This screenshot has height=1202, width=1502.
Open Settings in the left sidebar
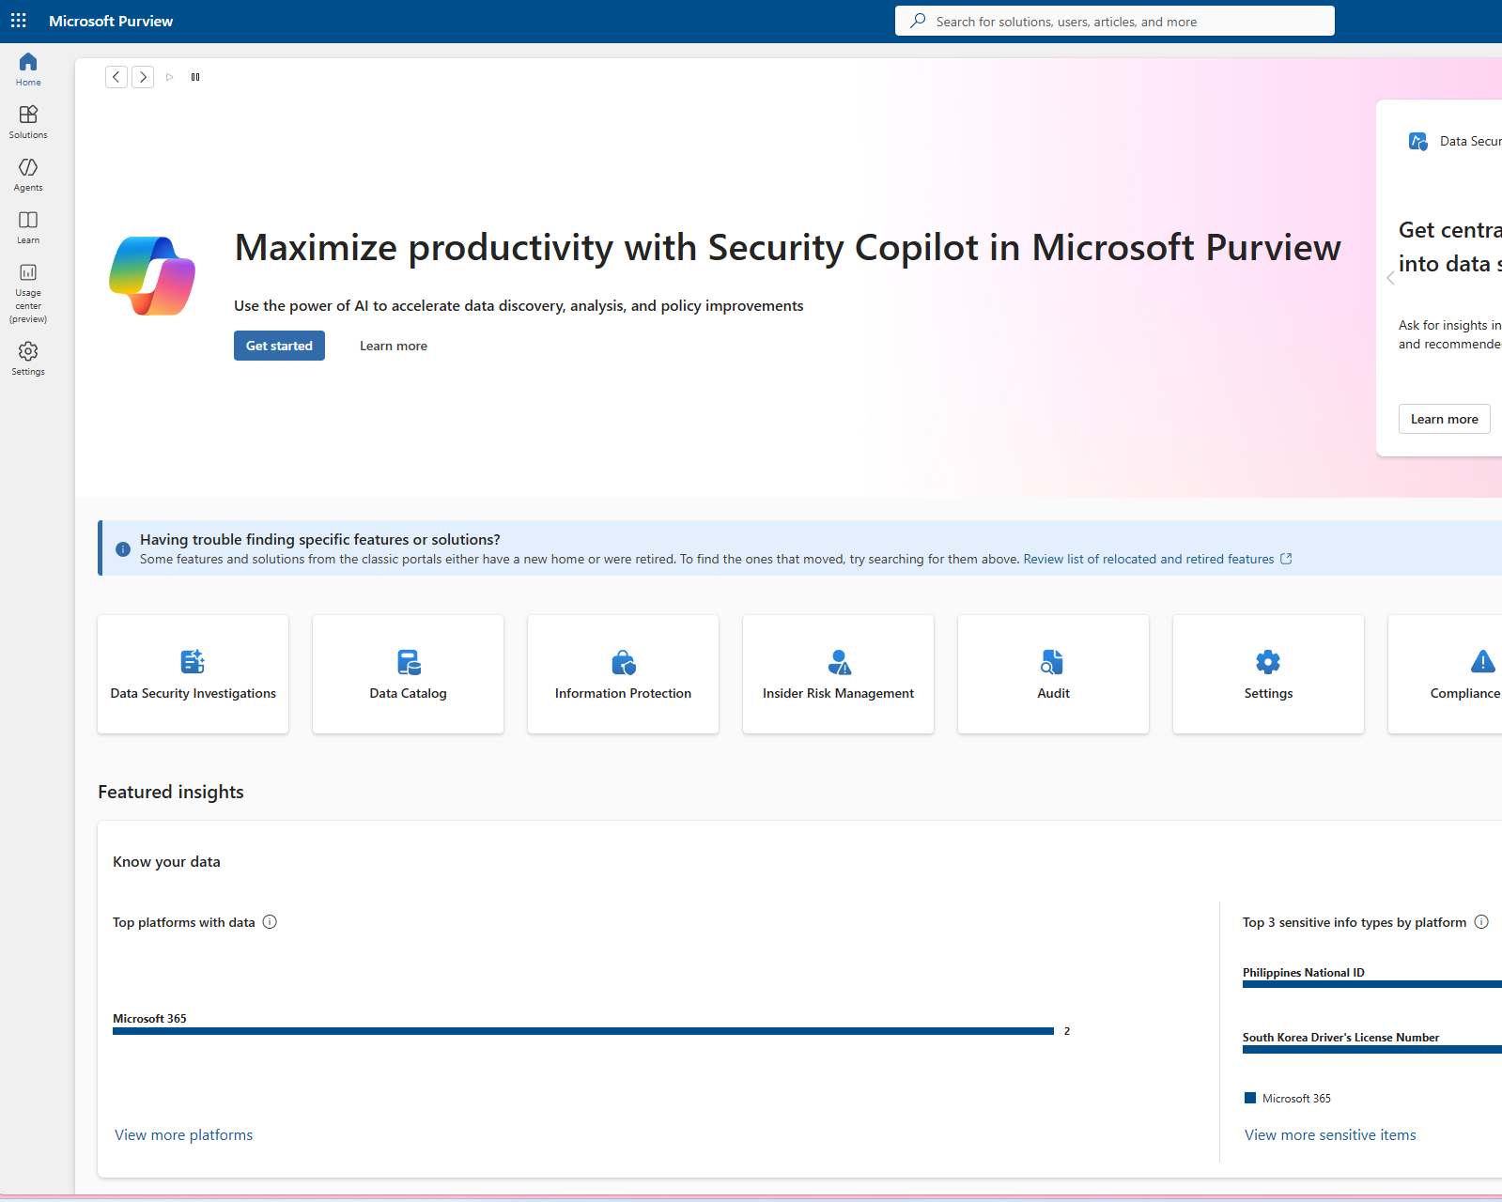(28, 359)
